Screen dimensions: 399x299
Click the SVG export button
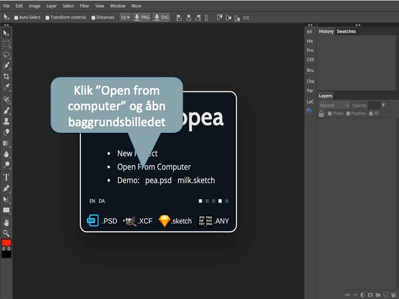click(x=161, y=17)
